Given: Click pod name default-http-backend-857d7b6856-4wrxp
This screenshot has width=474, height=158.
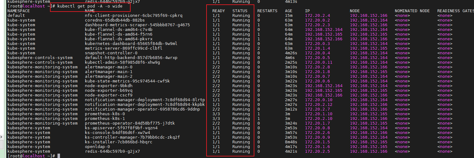Looking at the screenshot, I should click(131, 58).
